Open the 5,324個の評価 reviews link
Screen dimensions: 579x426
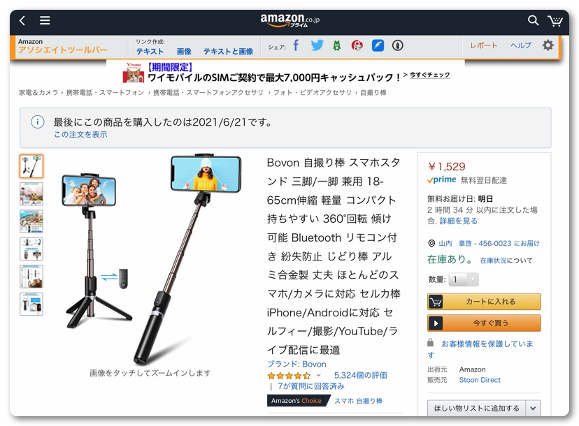click(360, 376)
